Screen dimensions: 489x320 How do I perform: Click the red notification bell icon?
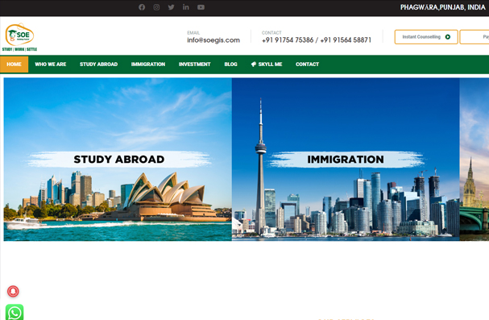point(13,291)
